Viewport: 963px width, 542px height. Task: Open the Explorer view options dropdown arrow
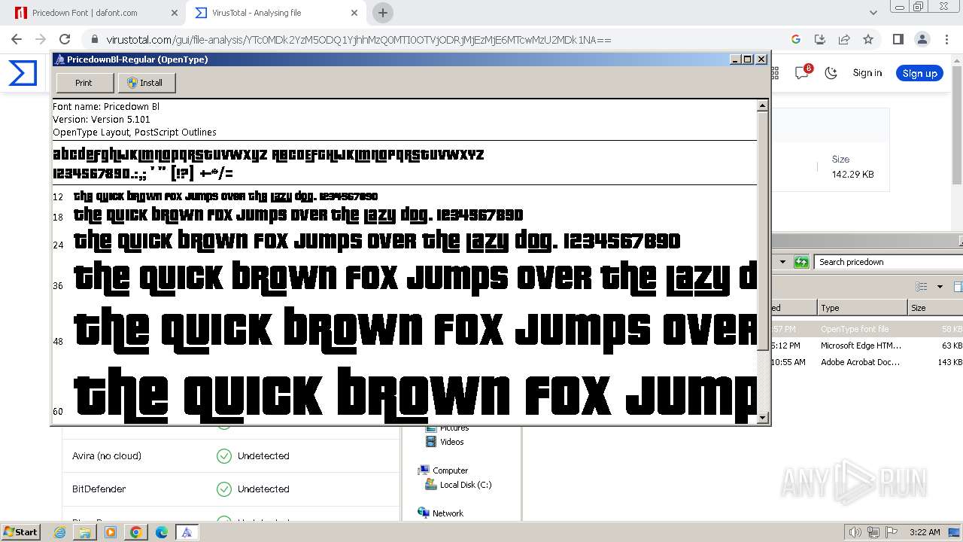point(940,287)
